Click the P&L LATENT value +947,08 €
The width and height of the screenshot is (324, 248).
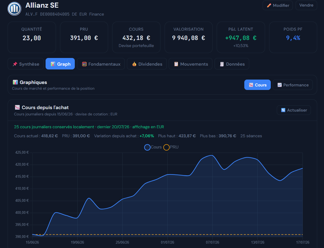241,38
